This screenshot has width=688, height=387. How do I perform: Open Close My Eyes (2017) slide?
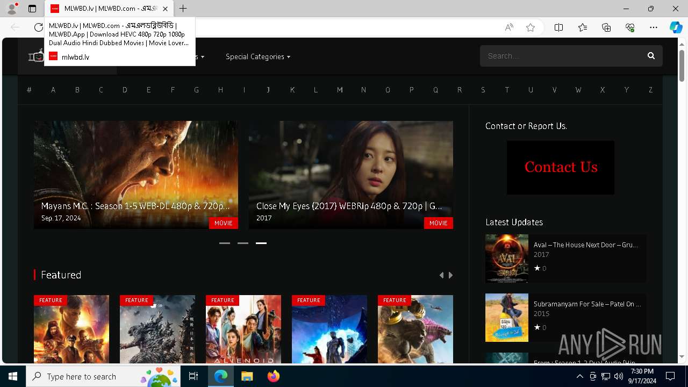[x=351, y=175]
